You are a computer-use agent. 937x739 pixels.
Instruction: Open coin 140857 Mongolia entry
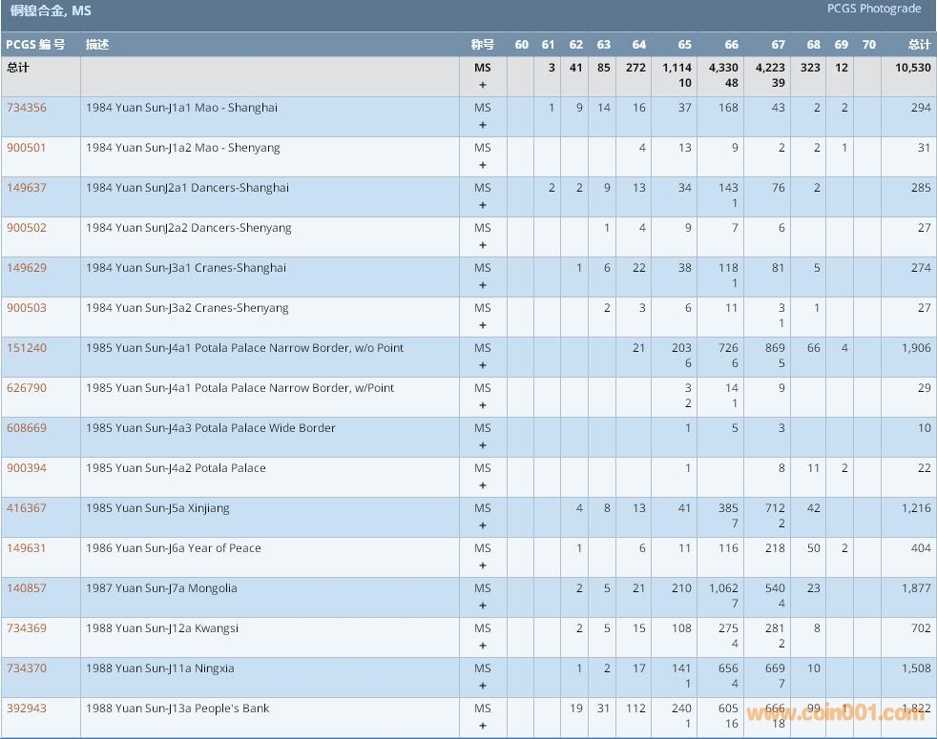point(27,588)
